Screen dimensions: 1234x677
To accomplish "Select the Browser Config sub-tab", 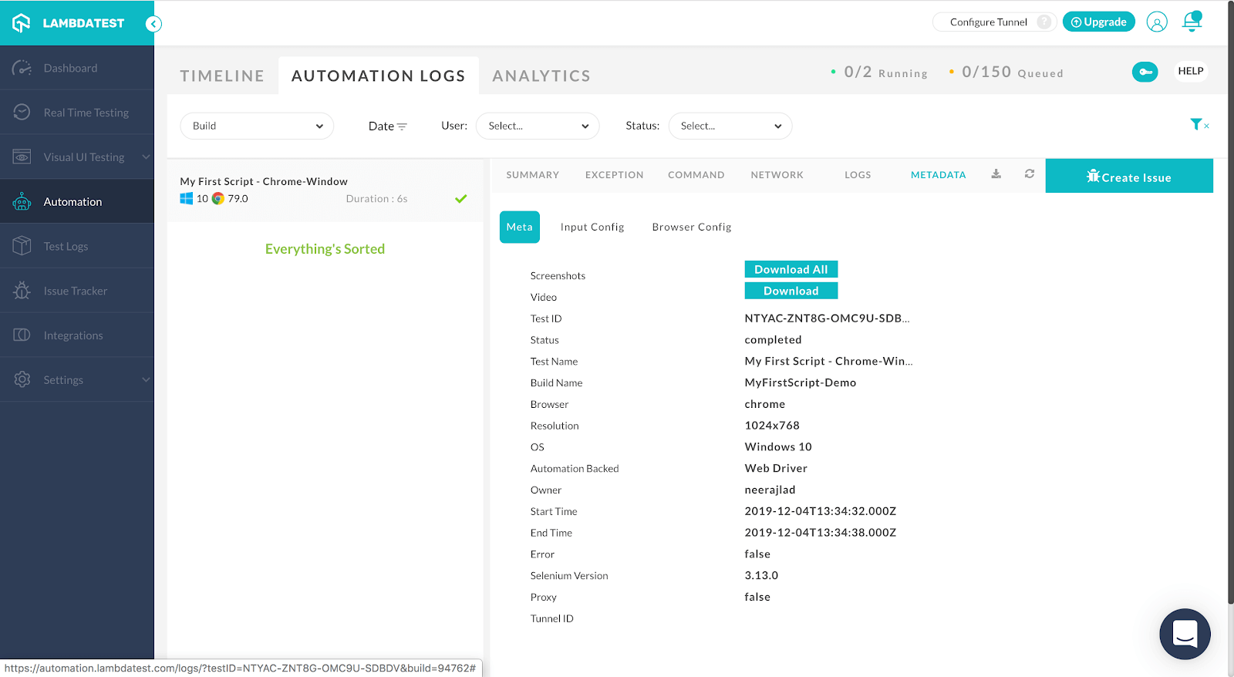I will point(692,227).
